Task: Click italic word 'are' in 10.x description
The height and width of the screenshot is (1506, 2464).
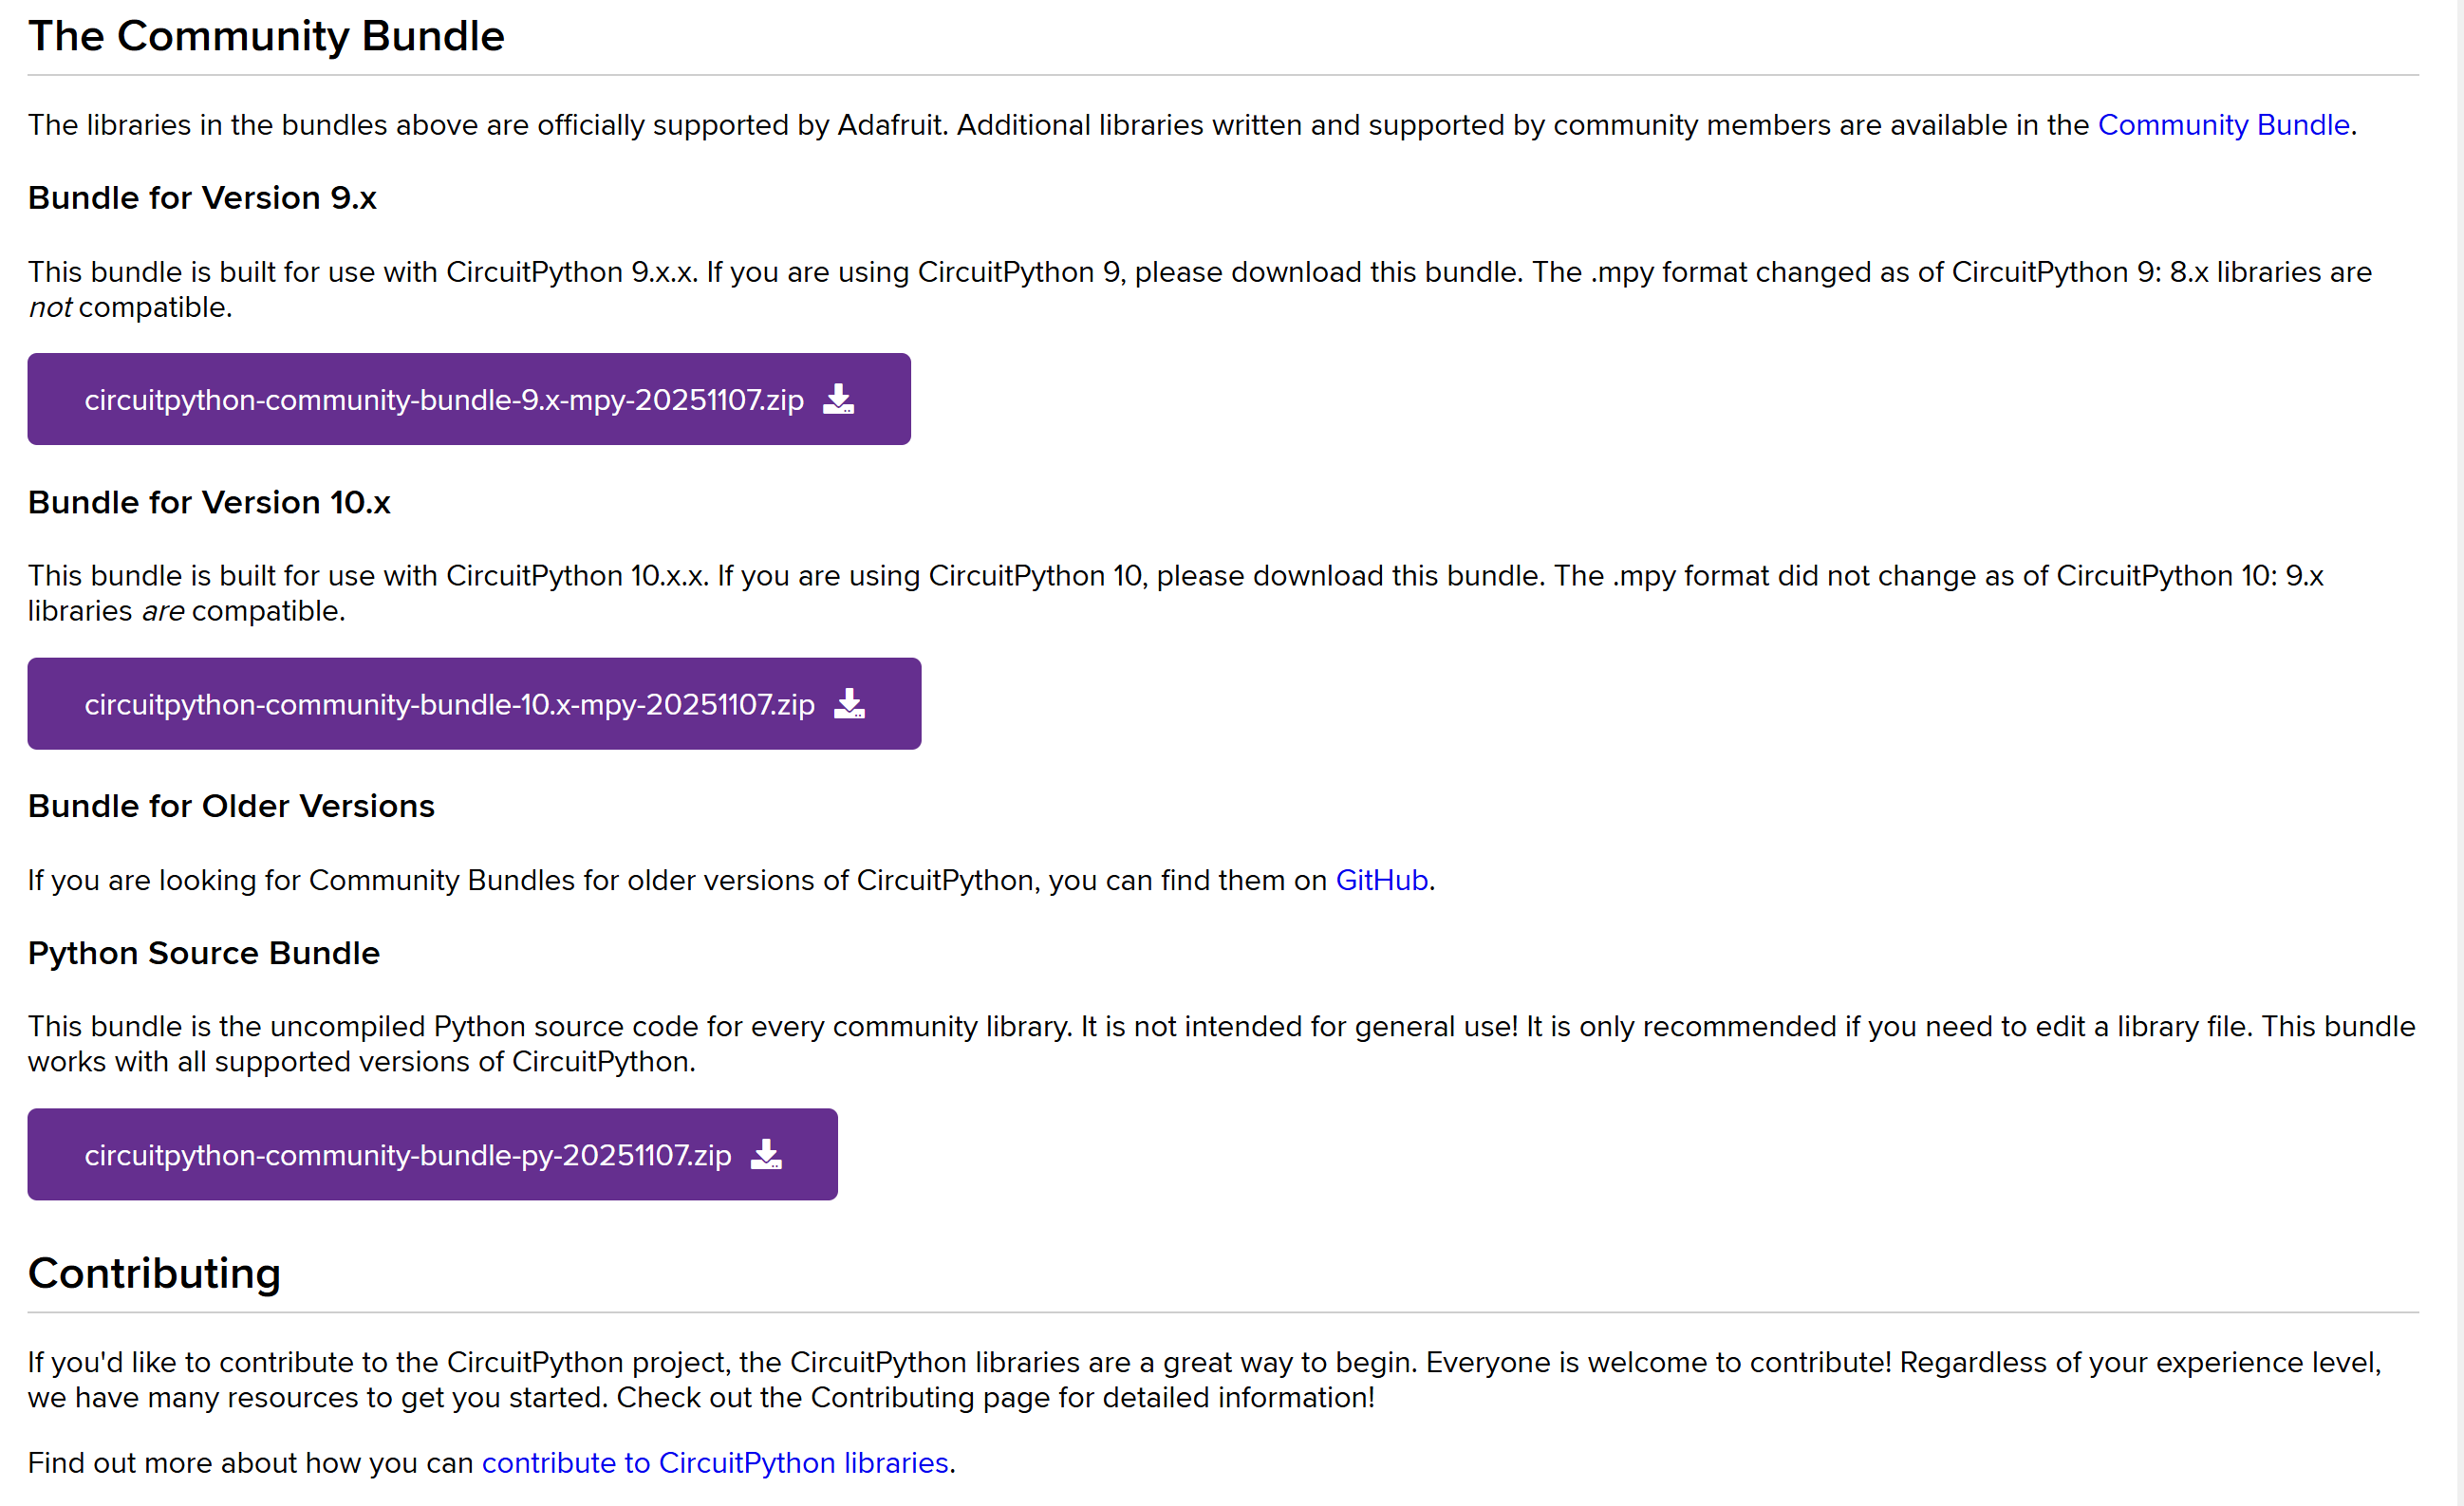Action: pos(162,611)
